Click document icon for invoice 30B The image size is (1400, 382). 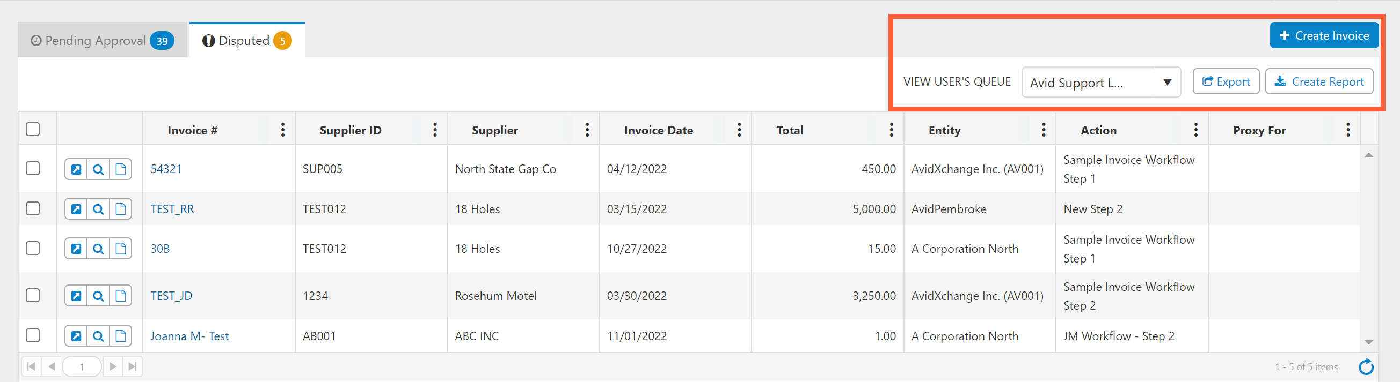click(x=121, y=249)
